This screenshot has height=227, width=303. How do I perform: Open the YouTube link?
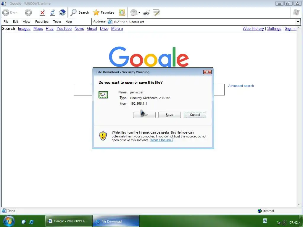[64, 29]
